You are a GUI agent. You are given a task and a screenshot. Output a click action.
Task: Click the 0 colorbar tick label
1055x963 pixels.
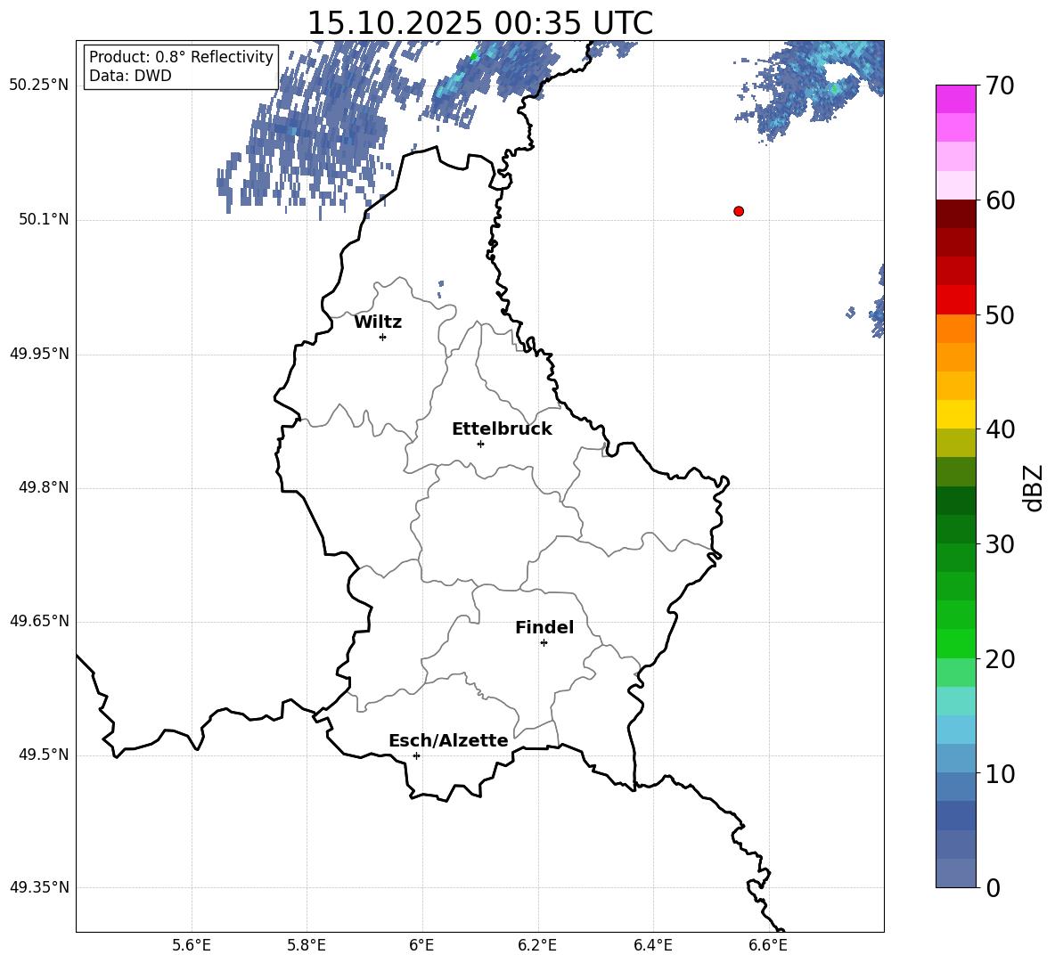[x=994, y=887]
